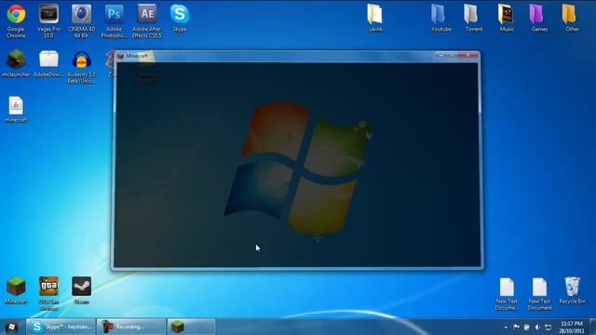
Task: Select the New Text Document file icon
Action: pyautogui.click(x=539, y=294)
